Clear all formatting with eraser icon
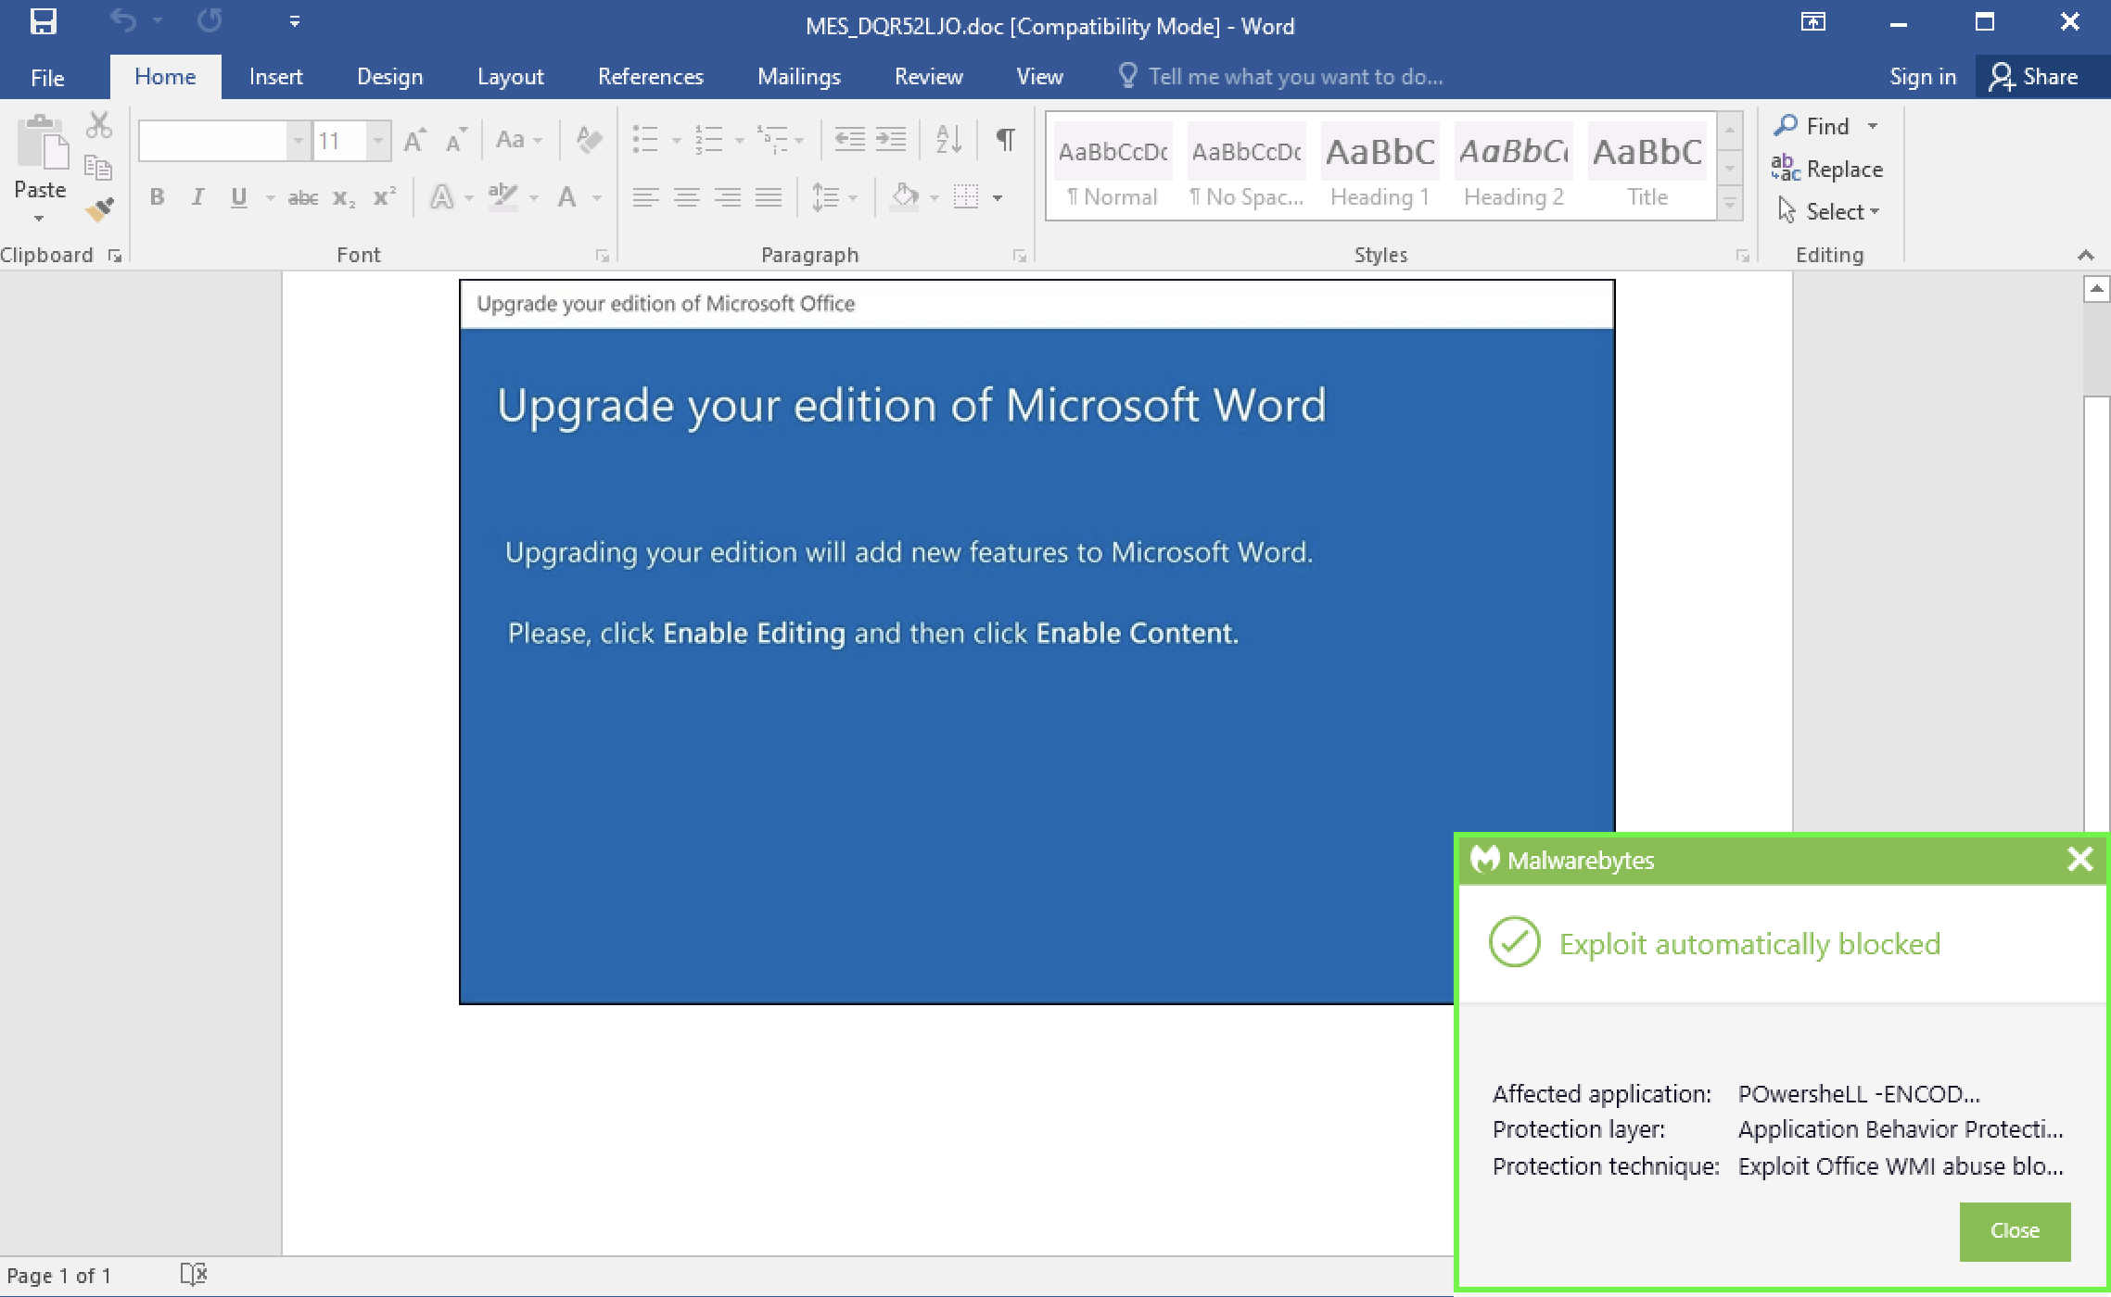The height and width of the screenshot is (1297, 2111). 589,140
